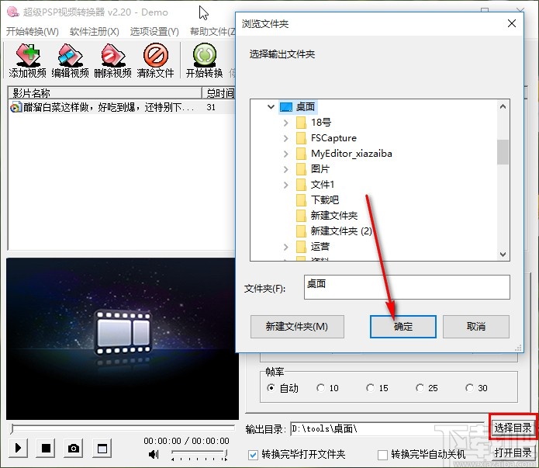The image size is (539, 468).
Task: Click the folder tree scroll-down arrow
Action: pyautogui.click(x=503, y=255)
